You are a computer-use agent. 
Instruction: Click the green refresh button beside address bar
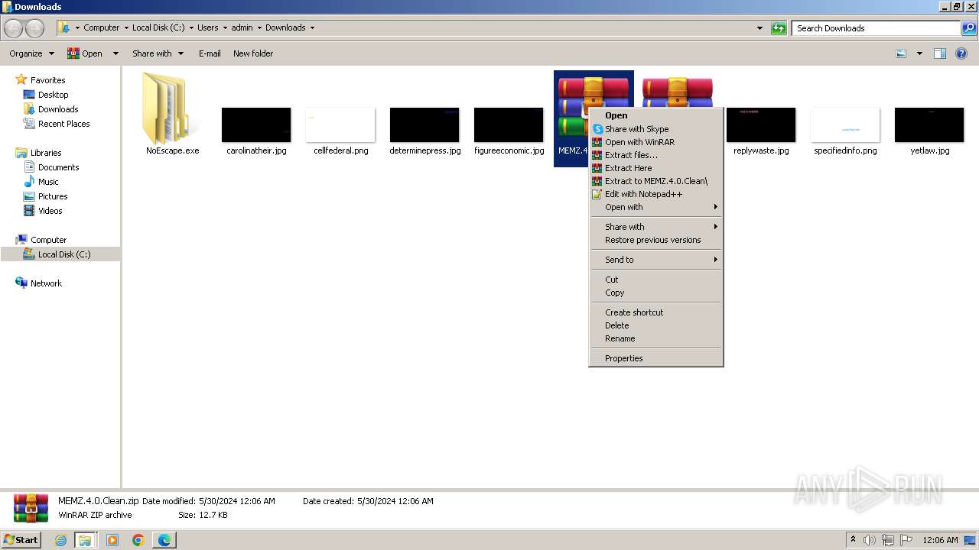point(779,28)
